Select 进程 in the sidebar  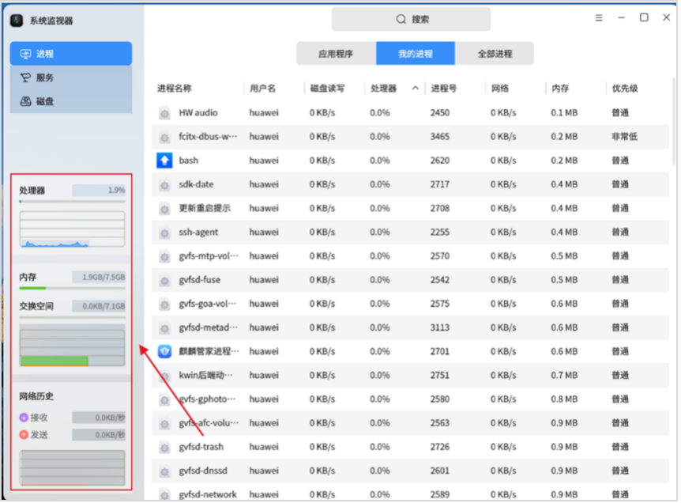tap(70, 54)
